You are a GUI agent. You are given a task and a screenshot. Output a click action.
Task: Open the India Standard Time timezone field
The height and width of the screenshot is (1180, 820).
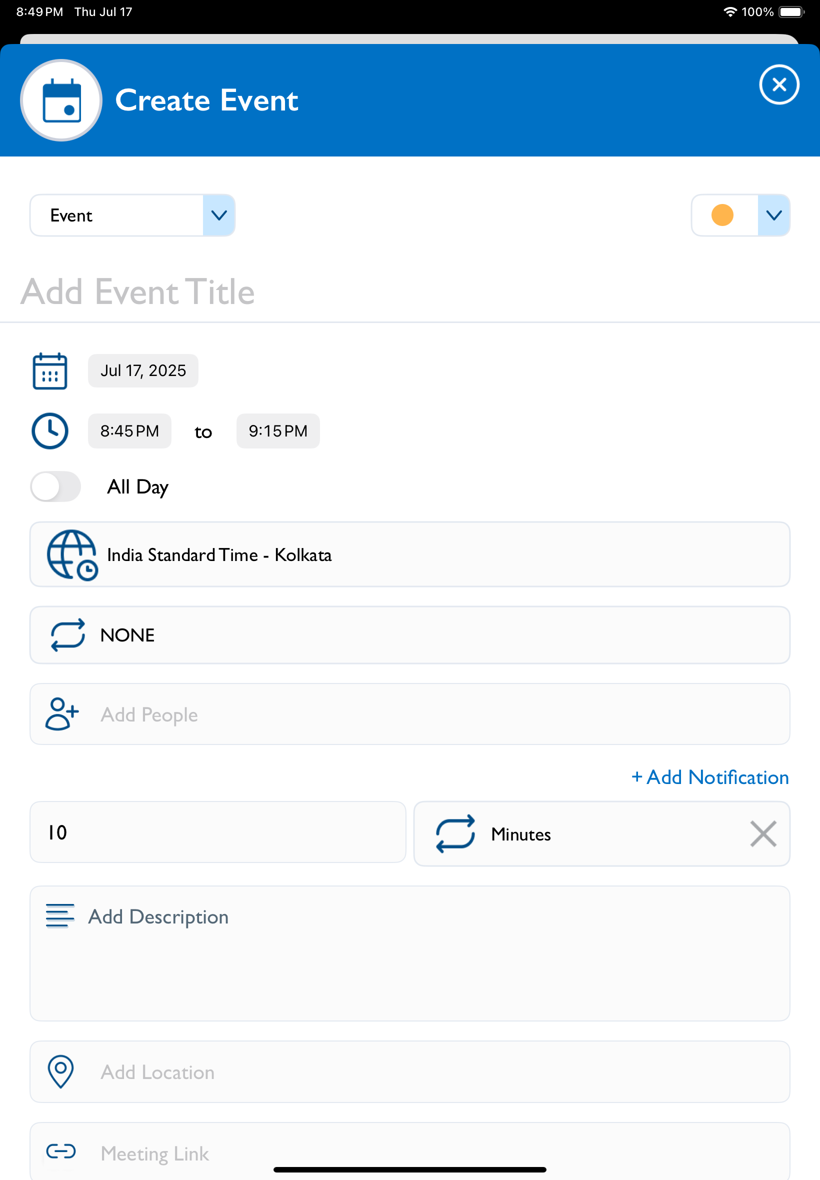click(x=409, y=554)
